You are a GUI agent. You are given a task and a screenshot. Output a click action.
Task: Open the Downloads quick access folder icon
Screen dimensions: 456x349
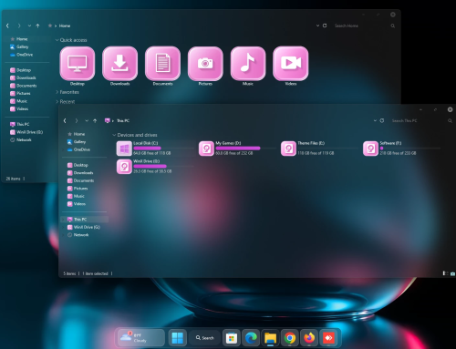point(119,63)
